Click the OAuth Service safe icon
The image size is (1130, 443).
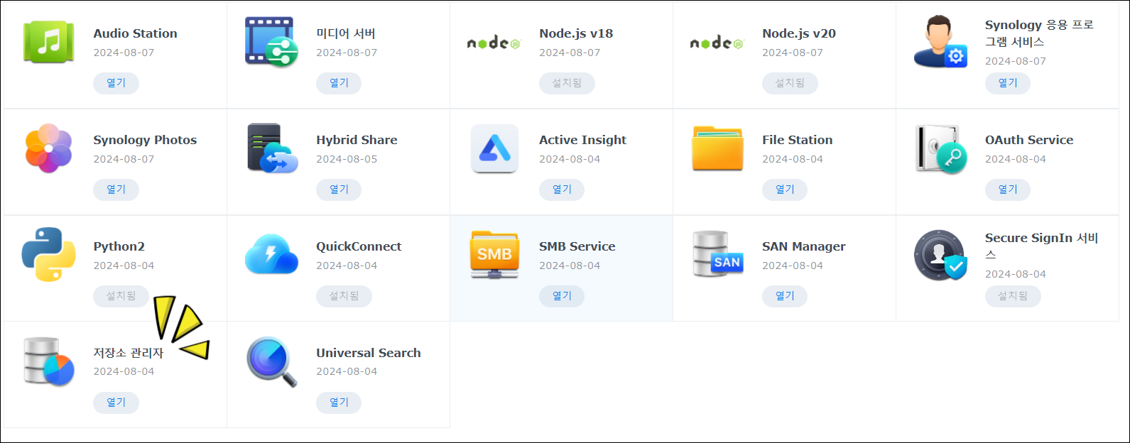(941, 149)
